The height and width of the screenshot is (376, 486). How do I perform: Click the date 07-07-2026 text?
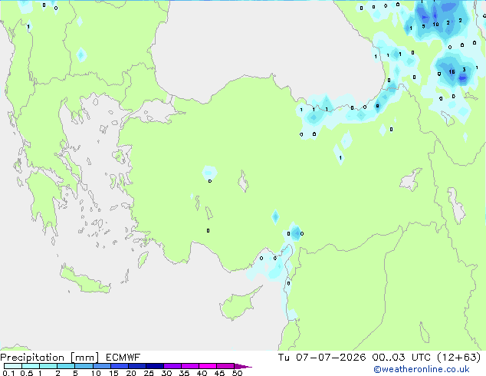[x=330, y=358]
